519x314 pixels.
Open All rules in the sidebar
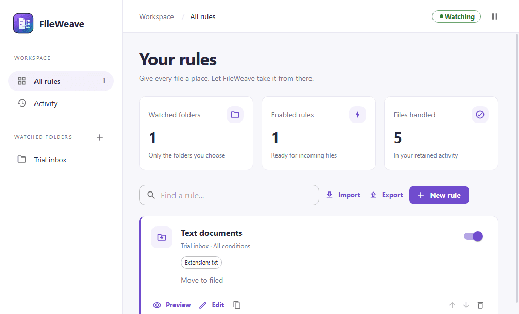tap(61, 81)
